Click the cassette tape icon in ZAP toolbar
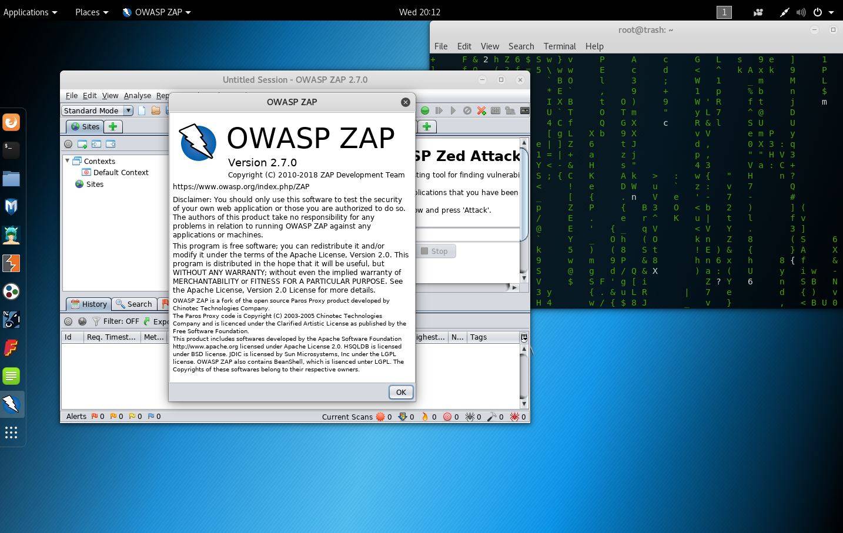The image size is (843, 533). click(524, 110)
